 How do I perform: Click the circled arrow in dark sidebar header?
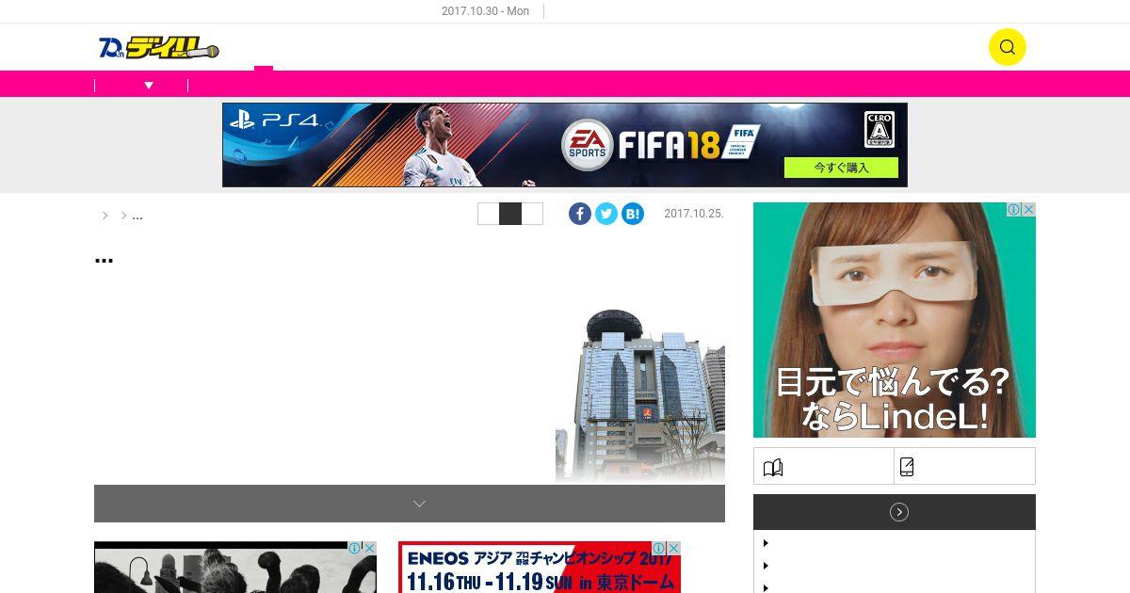tap(899, 512)
